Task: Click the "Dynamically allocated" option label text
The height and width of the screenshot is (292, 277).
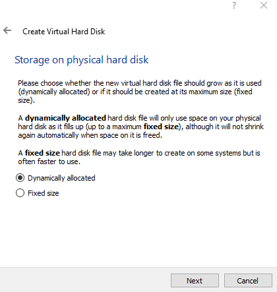Action: tap(61, 178)
